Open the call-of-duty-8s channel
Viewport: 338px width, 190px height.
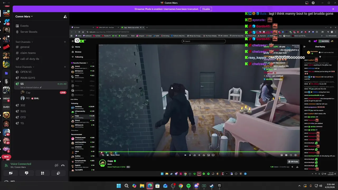[30, 59]
